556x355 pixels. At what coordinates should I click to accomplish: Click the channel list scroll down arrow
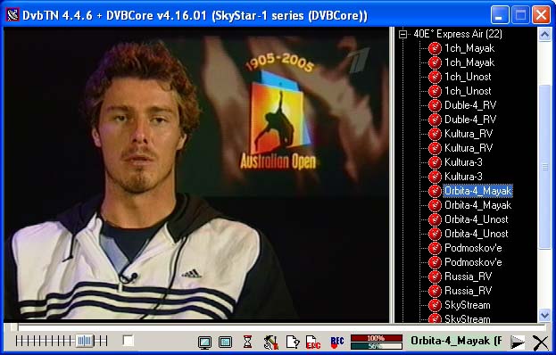pos(544,315)
